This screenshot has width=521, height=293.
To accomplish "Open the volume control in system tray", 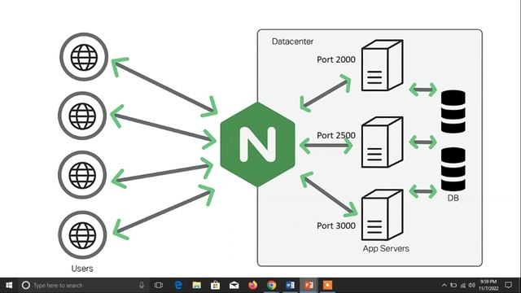I will [x=472, y=286].
